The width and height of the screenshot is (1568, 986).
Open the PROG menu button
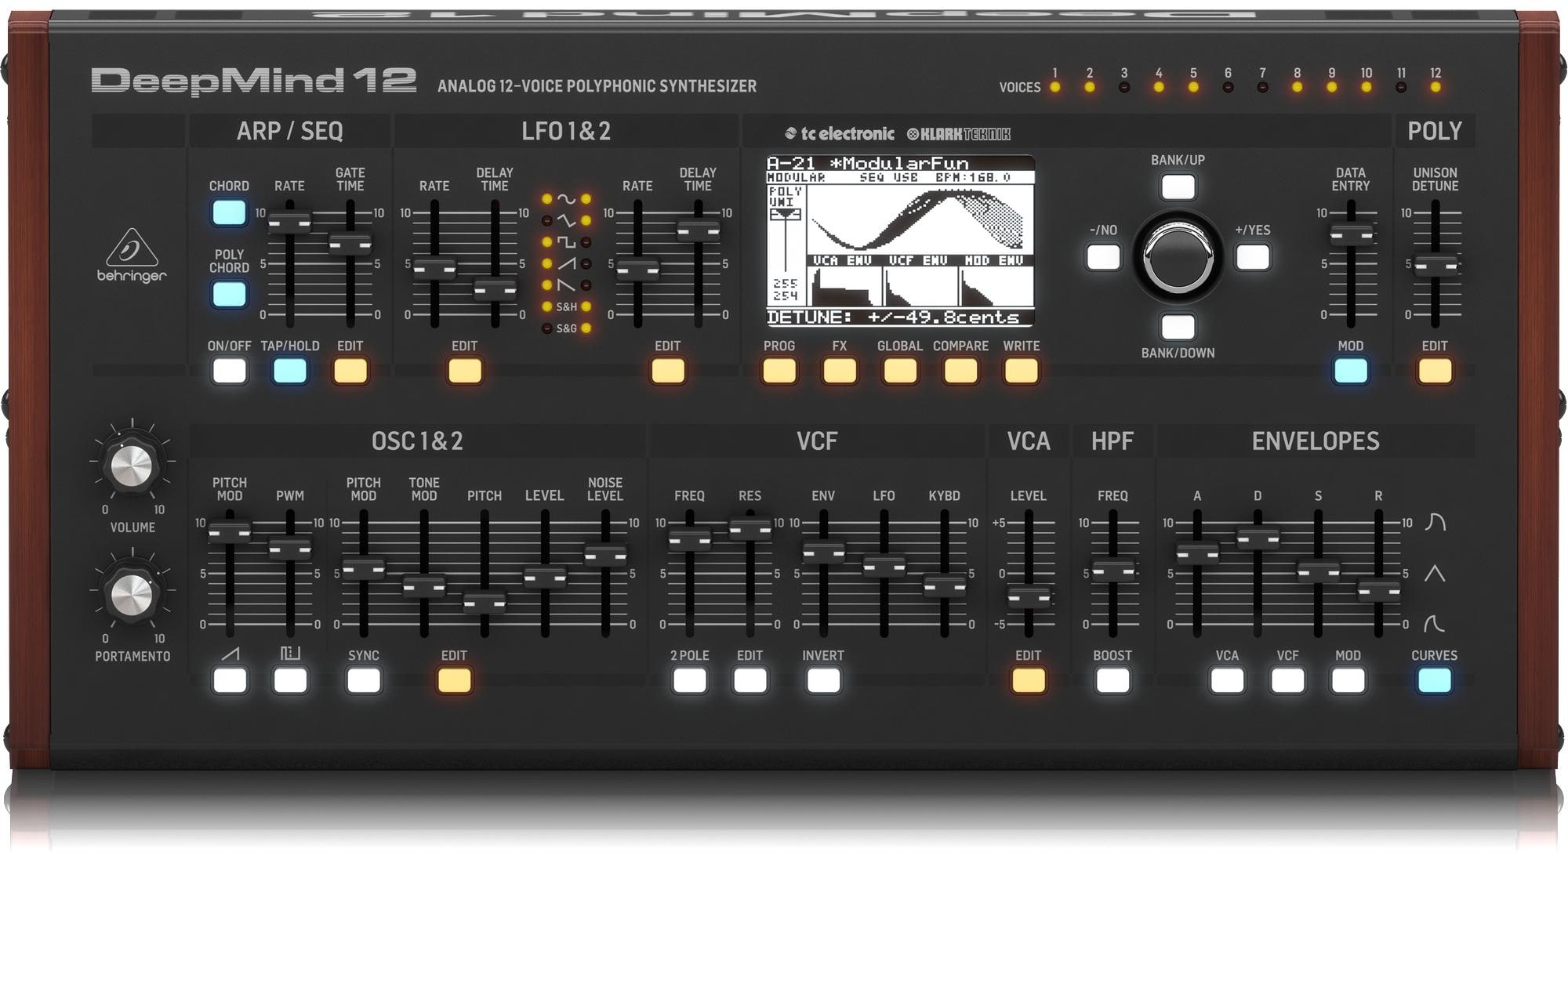(779, 371)
